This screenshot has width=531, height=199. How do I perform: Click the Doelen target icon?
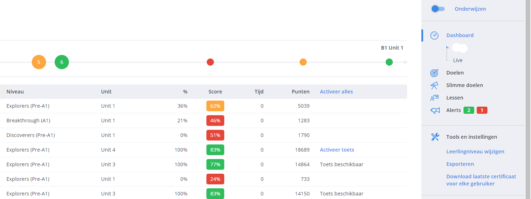(434, 73)
